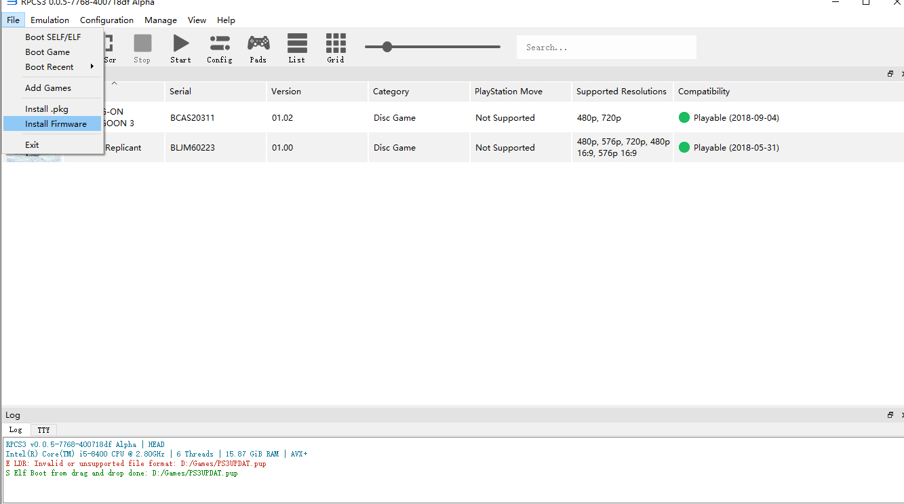Viewport: 904px width, 504px height.
Task: Click the text Playable (2018-05-31)
Action: 736,148
